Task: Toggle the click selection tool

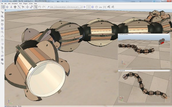Action: coord(36,7)
